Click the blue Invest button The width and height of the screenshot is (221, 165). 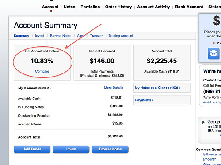point(71,149)
